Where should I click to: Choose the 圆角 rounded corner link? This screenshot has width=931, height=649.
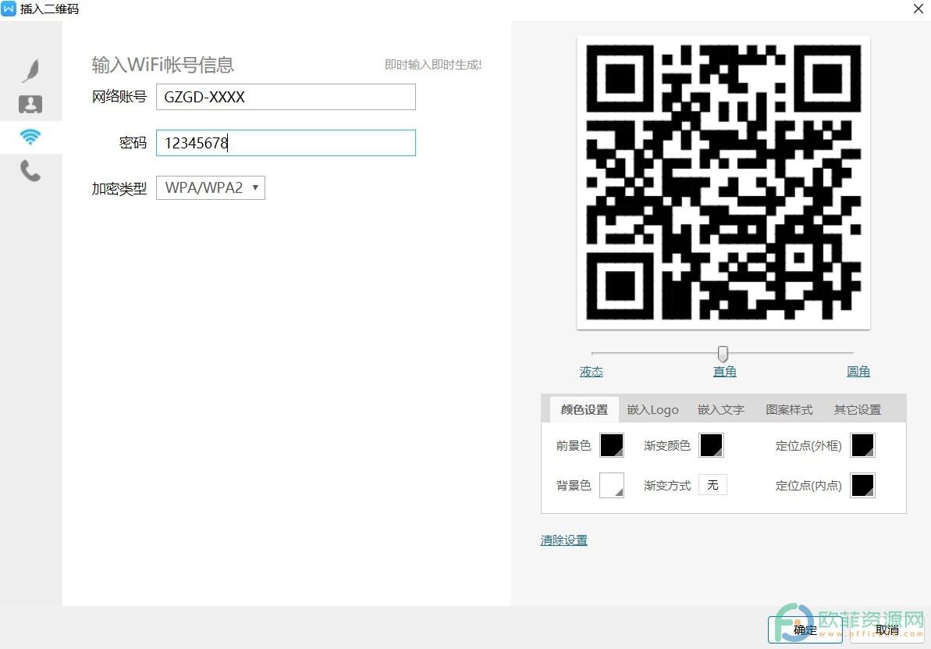click(858, 372)
